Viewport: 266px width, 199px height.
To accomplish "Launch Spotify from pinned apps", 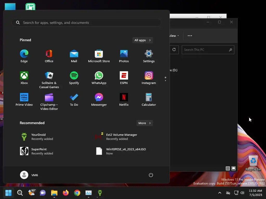I will pos(74,78).
